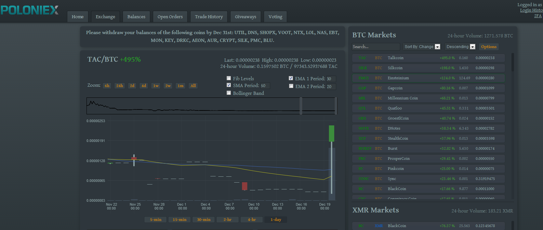
Task: Set chart zoom to 2w
Action: click(x=168, y=86)
